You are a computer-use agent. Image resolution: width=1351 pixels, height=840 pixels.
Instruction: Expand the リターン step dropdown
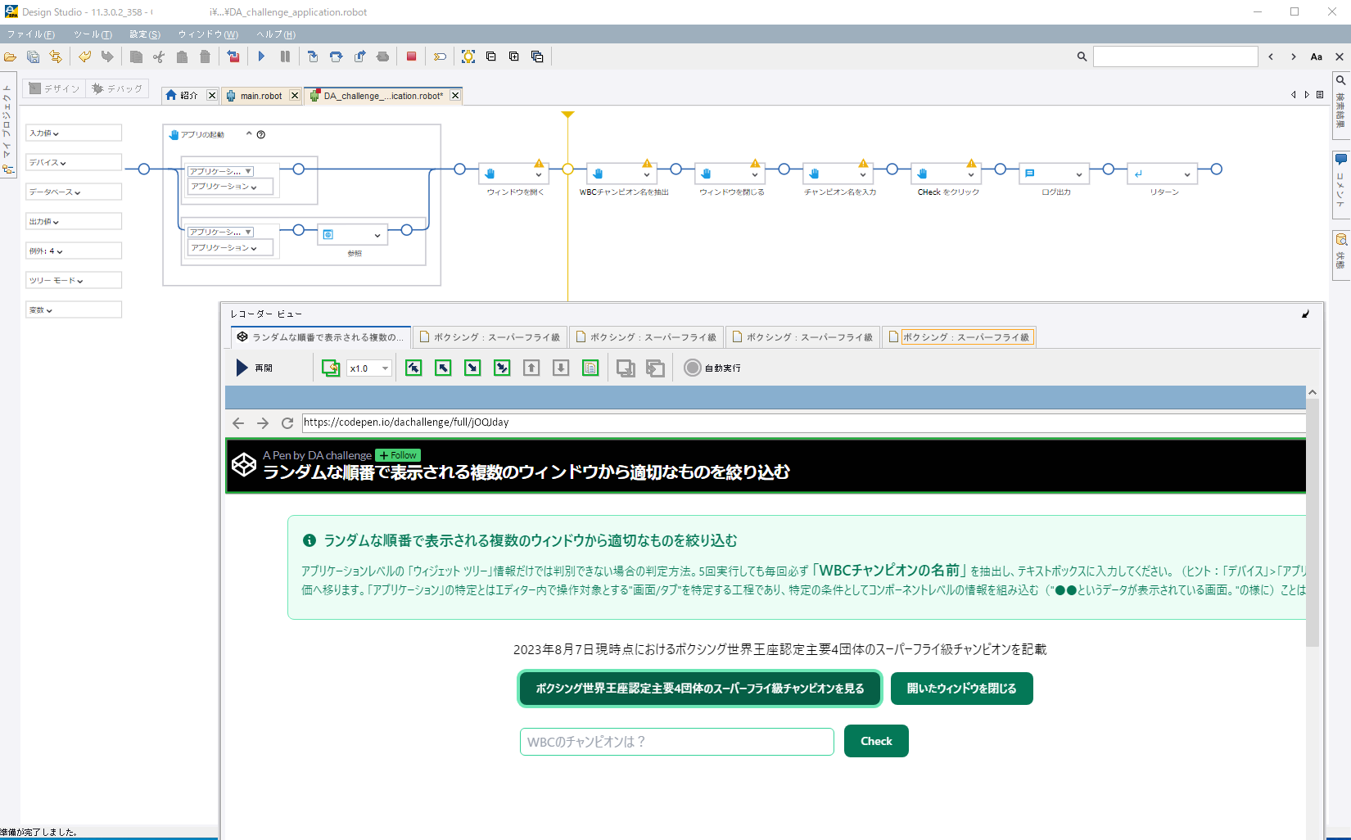[x=1187, y=174]
